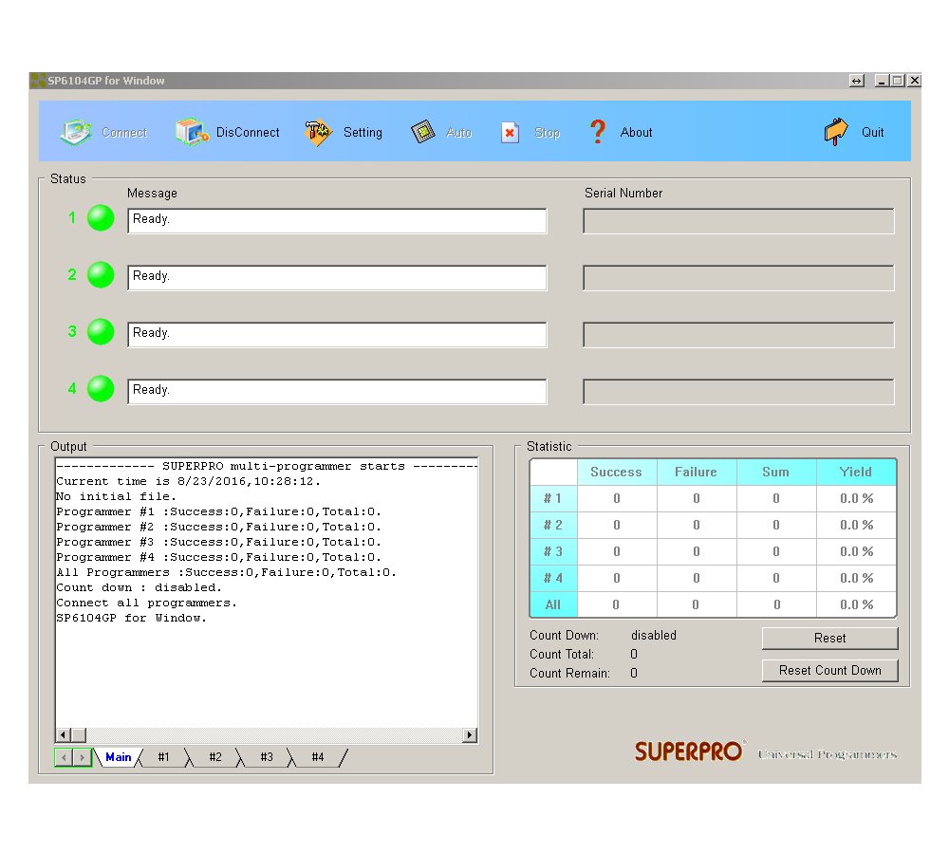Click the DisConnect icon in toolbar

pyautogui.click(x=192, y=132)
